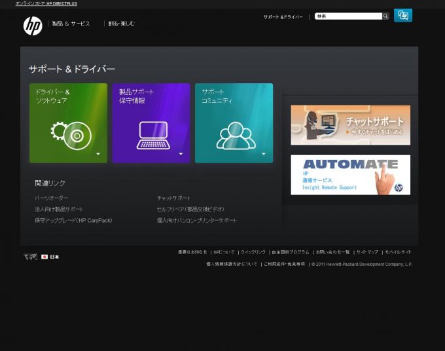Open the 創る・楽しむ menu
Viewport: 445px width, 351px height.
pos(122,24)
